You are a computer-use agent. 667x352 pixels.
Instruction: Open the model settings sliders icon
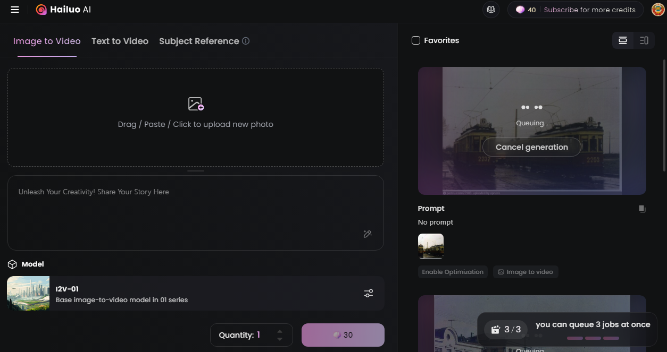pyautogui.click(x=369, y=293)
